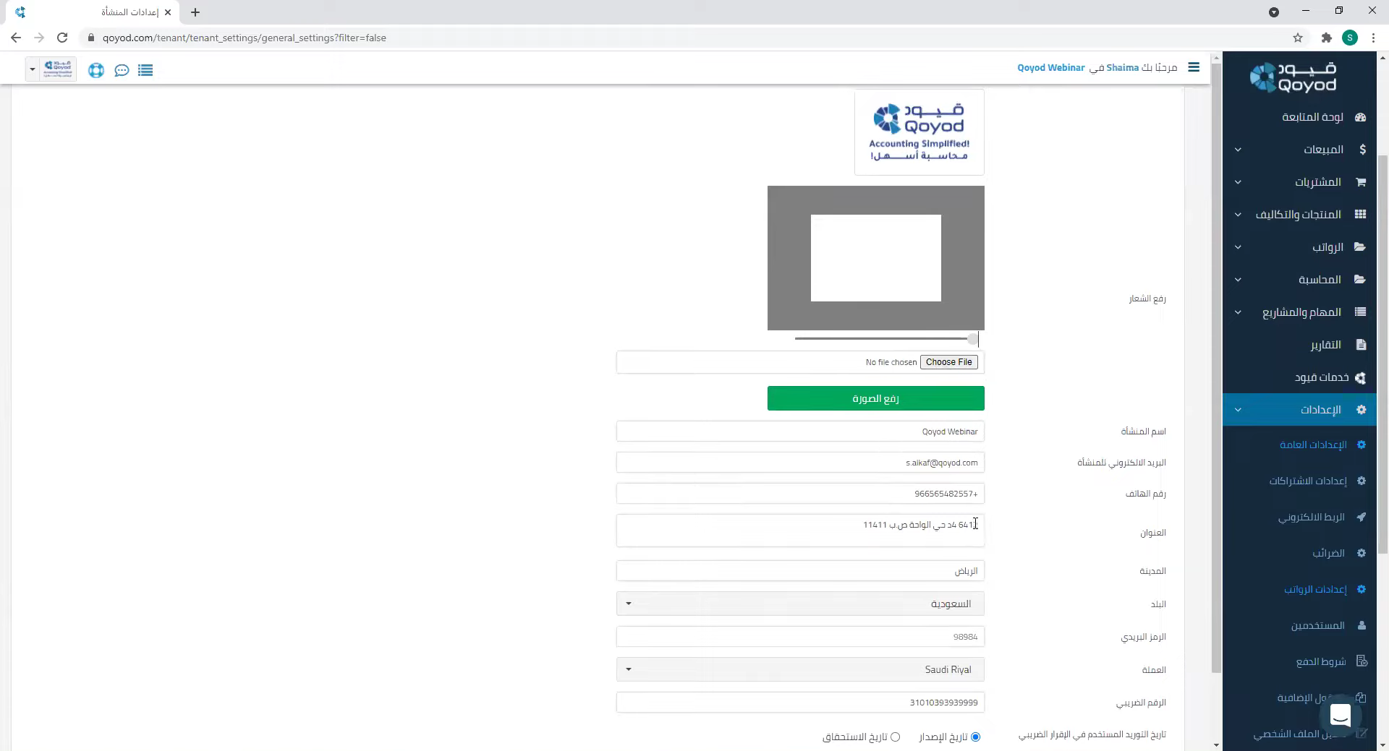Screen dimensions: 1389x751
Task: Open the التقارير reports document icon
Action: (1361, 344)
